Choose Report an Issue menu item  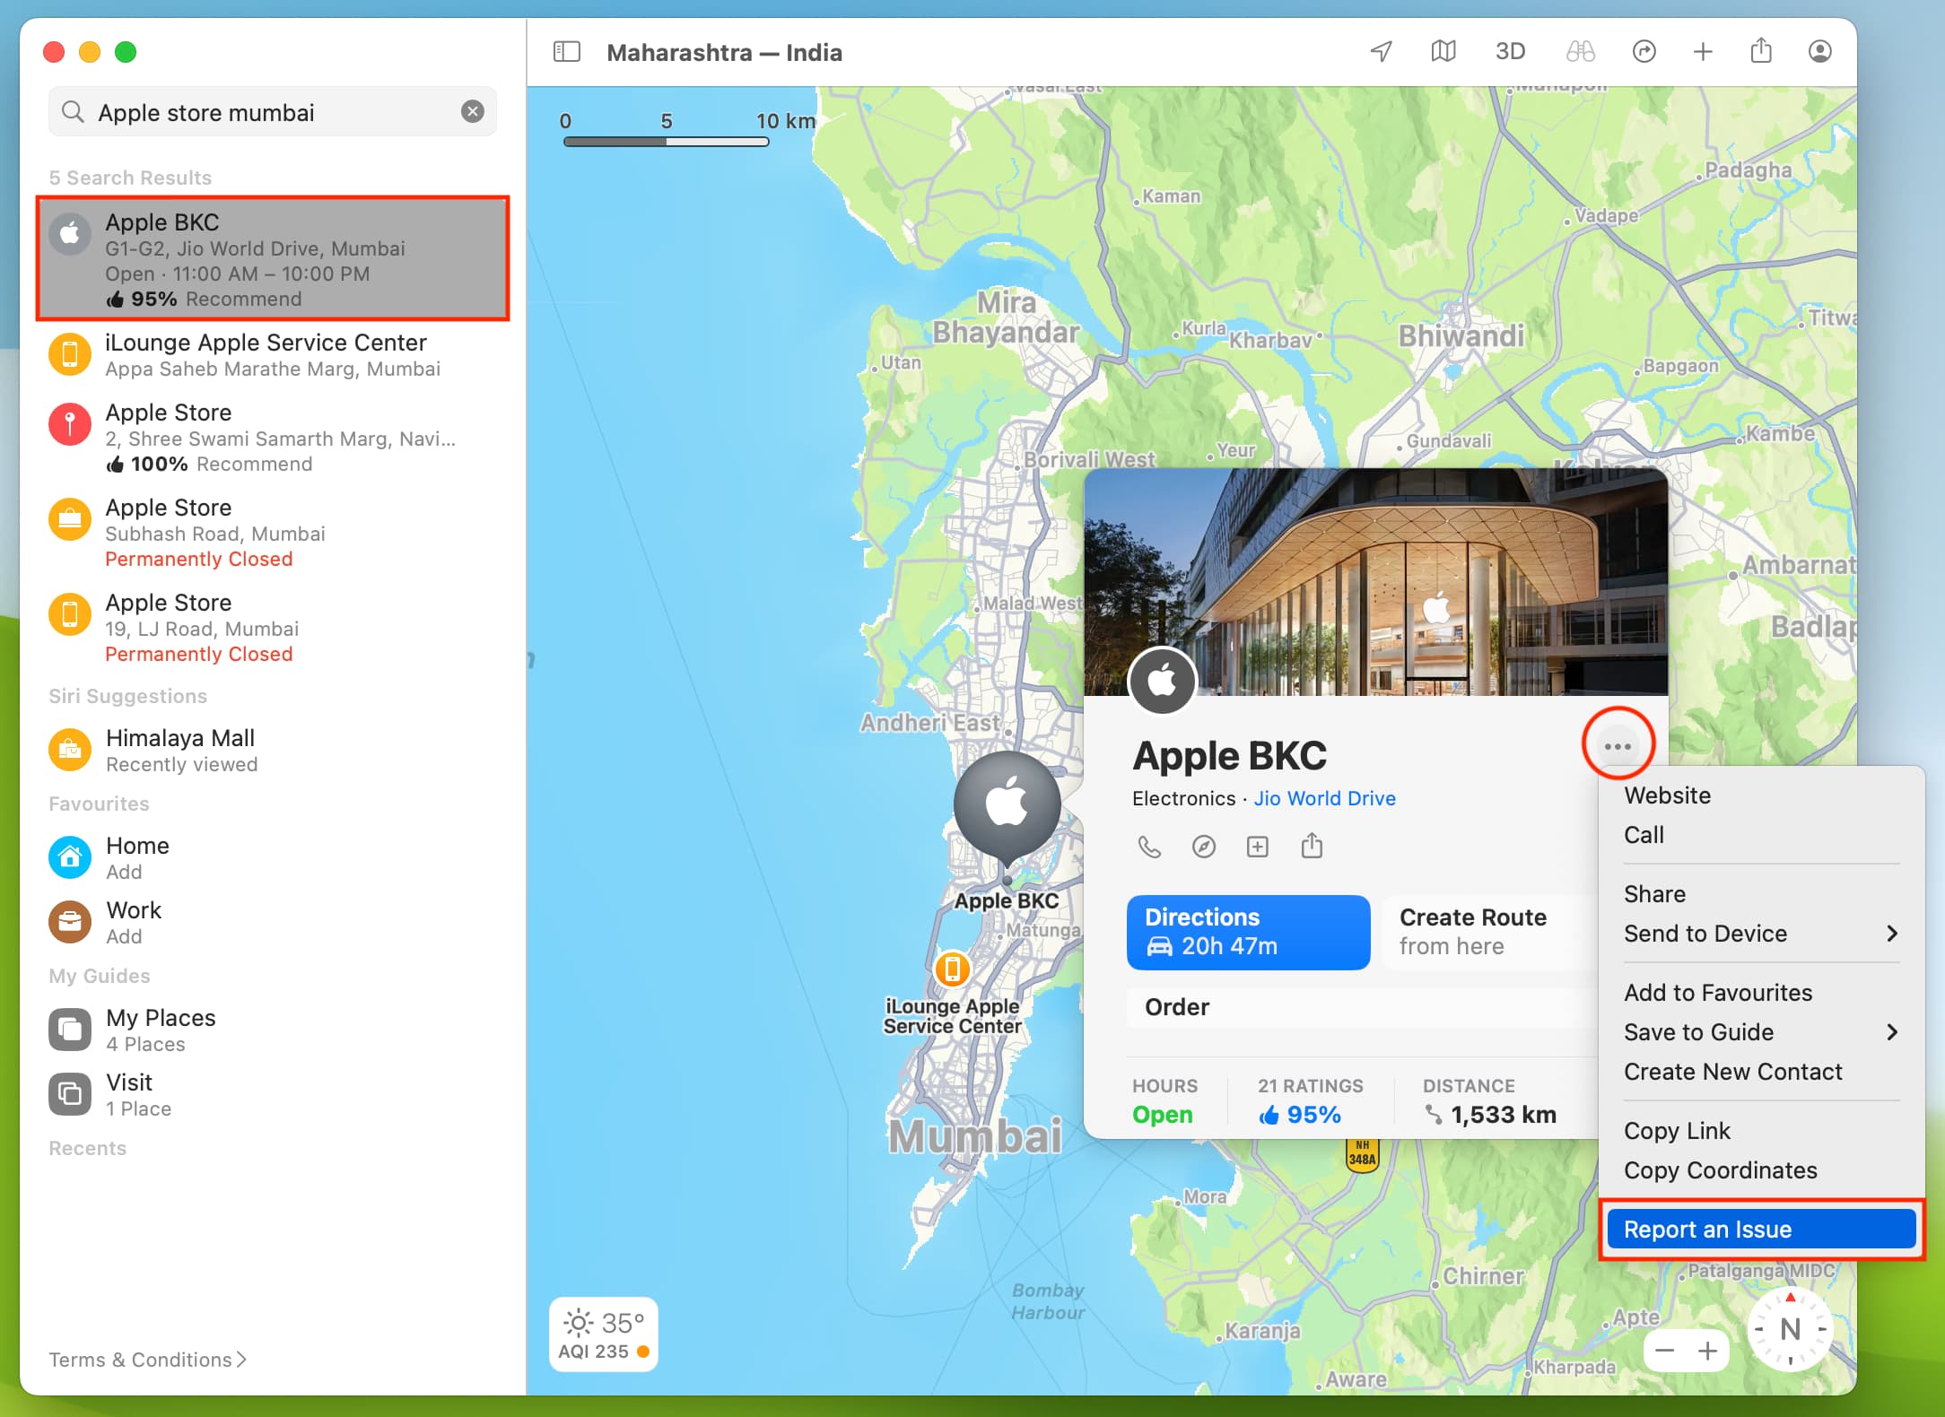pos(1762,1230)
